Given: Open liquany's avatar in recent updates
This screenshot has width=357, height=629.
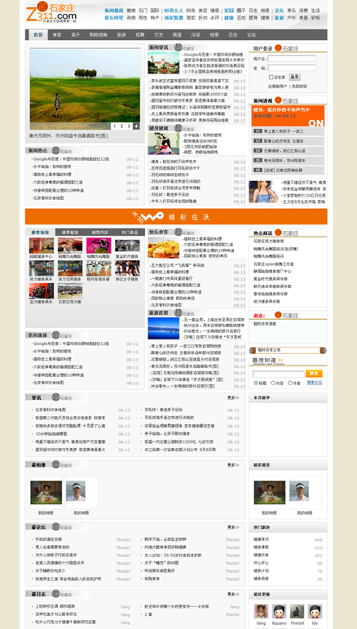Looking at the screenshot, I should click(279, 611).
